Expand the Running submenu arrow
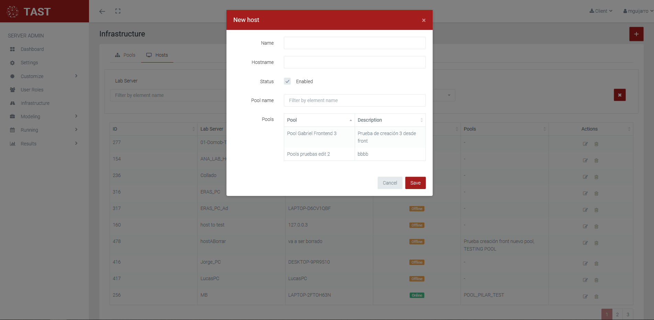The width and height of the screenshot is (654, 320). (x=76, y=130)
